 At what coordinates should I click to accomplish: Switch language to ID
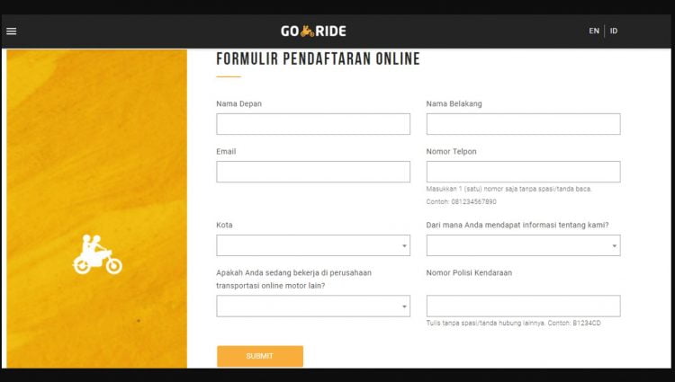point(614,31)
